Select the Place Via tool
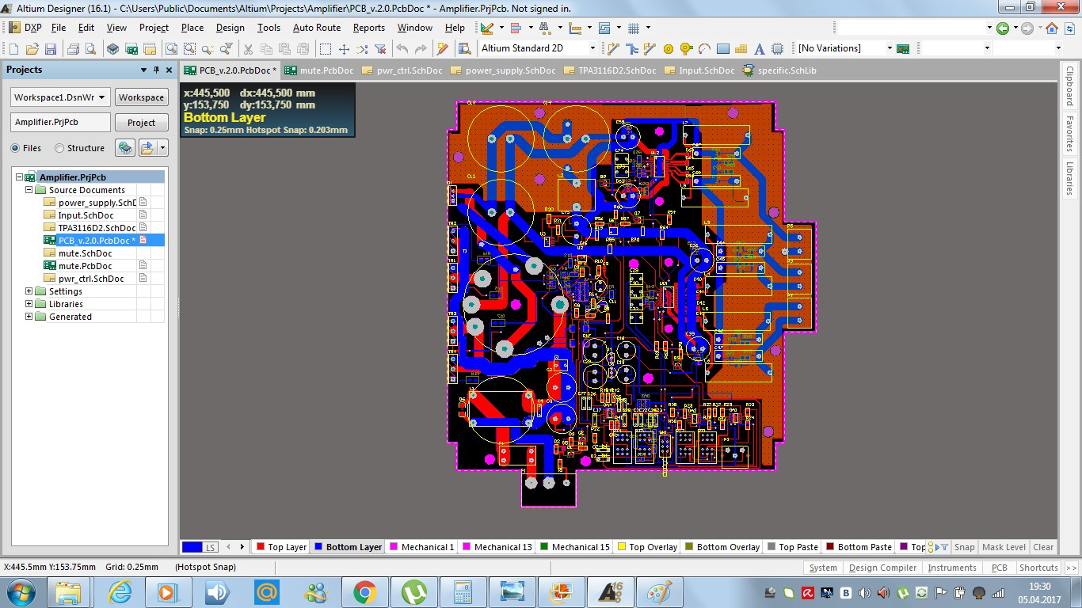This screenshot has height=608, width=1082. (x=685, y=49)
